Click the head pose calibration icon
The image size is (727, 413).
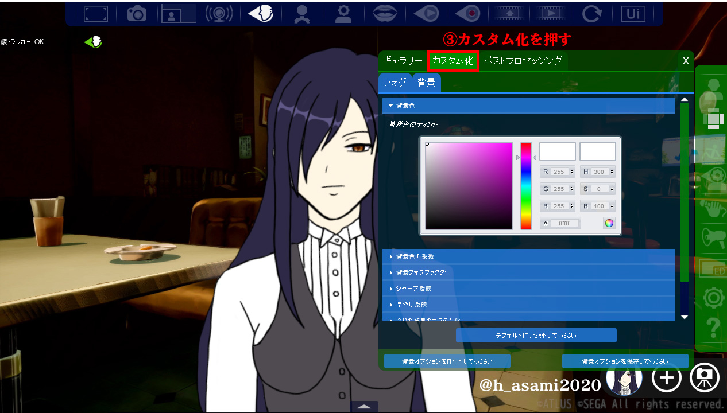[x=301, y=13]
